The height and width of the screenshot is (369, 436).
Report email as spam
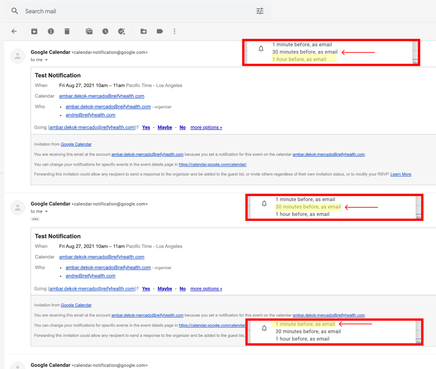point(51,31)
